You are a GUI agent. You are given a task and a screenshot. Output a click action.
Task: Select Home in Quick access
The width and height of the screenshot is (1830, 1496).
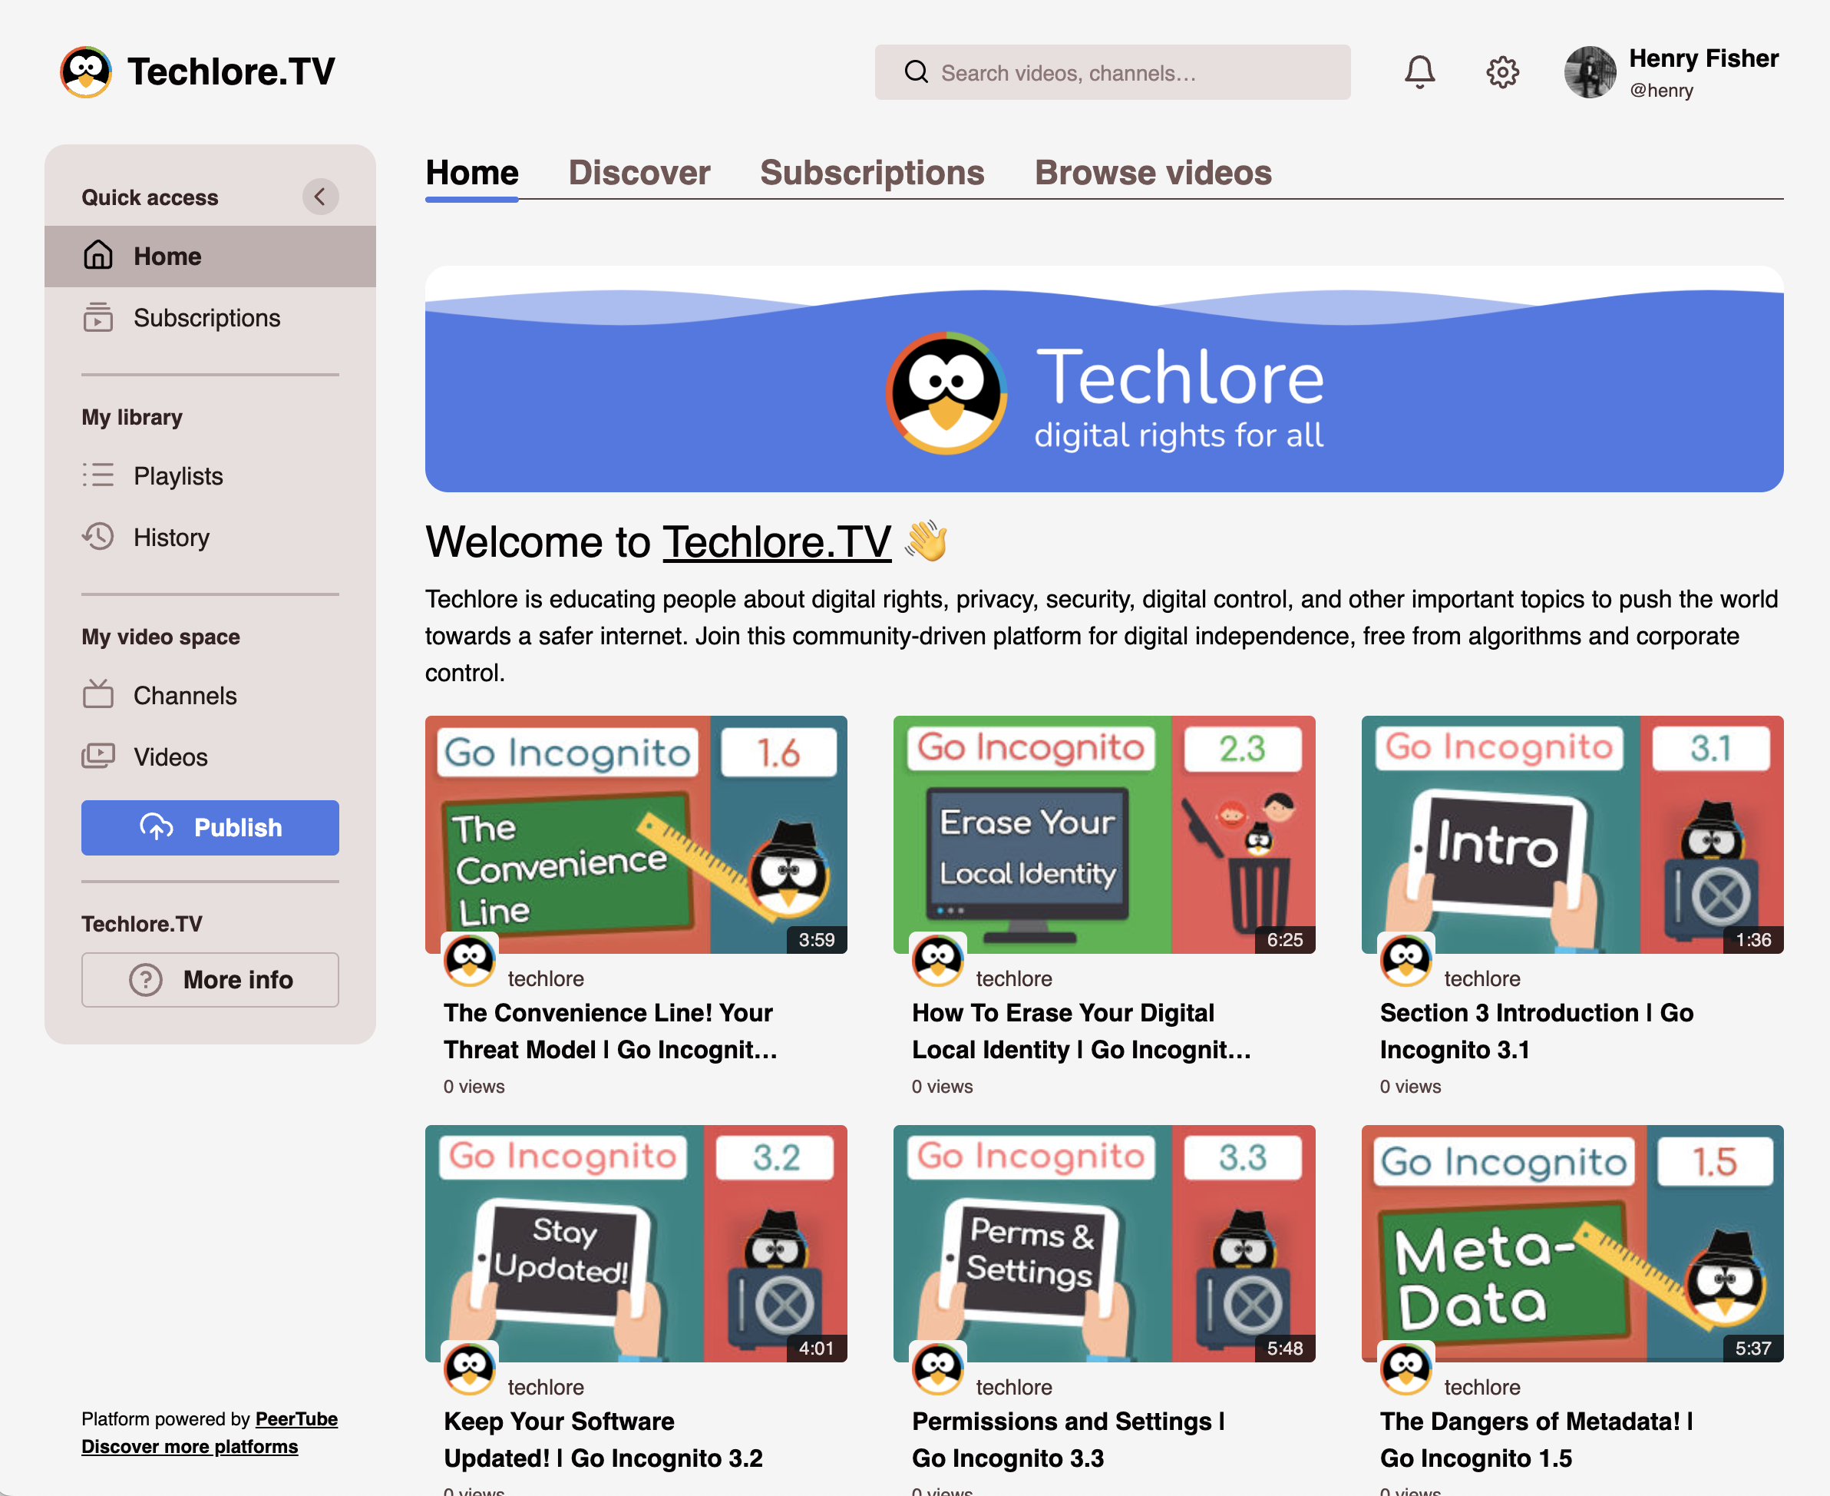pyautogui.click(x=167, y=257)
